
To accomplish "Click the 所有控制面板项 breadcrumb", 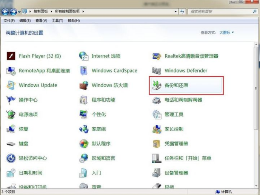I will (67, 11).
